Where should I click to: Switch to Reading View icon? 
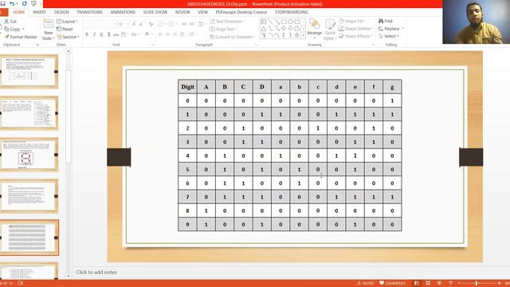[x=439, y=284]
